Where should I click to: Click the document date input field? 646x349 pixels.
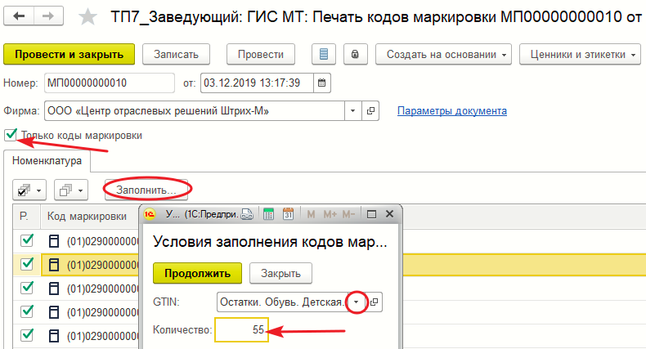[x=257, y=83]
